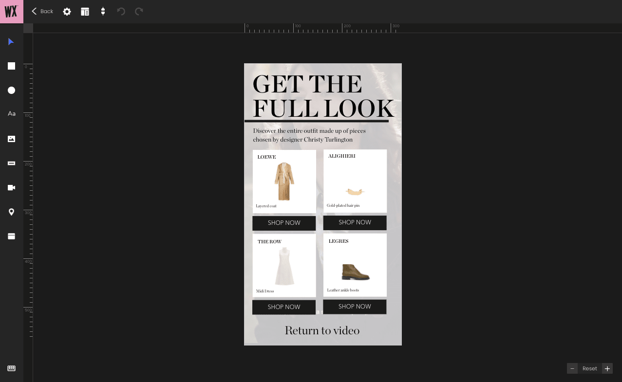
Task: Select the pointer selection tool
Action: point(11,42)
